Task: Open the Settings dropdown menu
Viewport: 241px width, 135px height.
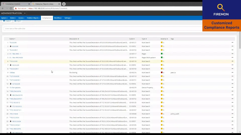Action: pyautogui.click(x=68, y=18)
